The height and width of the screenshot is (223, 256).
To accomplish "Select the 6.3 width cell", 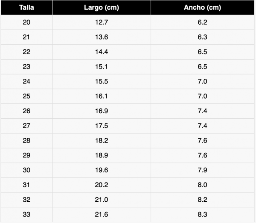I will coord(203,37).
